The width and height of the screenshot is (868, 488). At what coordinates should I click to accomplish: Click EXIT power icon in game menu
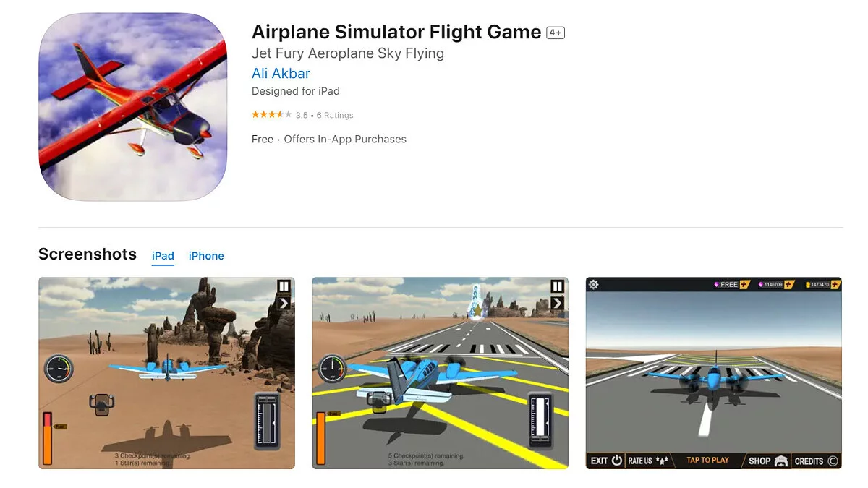[617, 461]
